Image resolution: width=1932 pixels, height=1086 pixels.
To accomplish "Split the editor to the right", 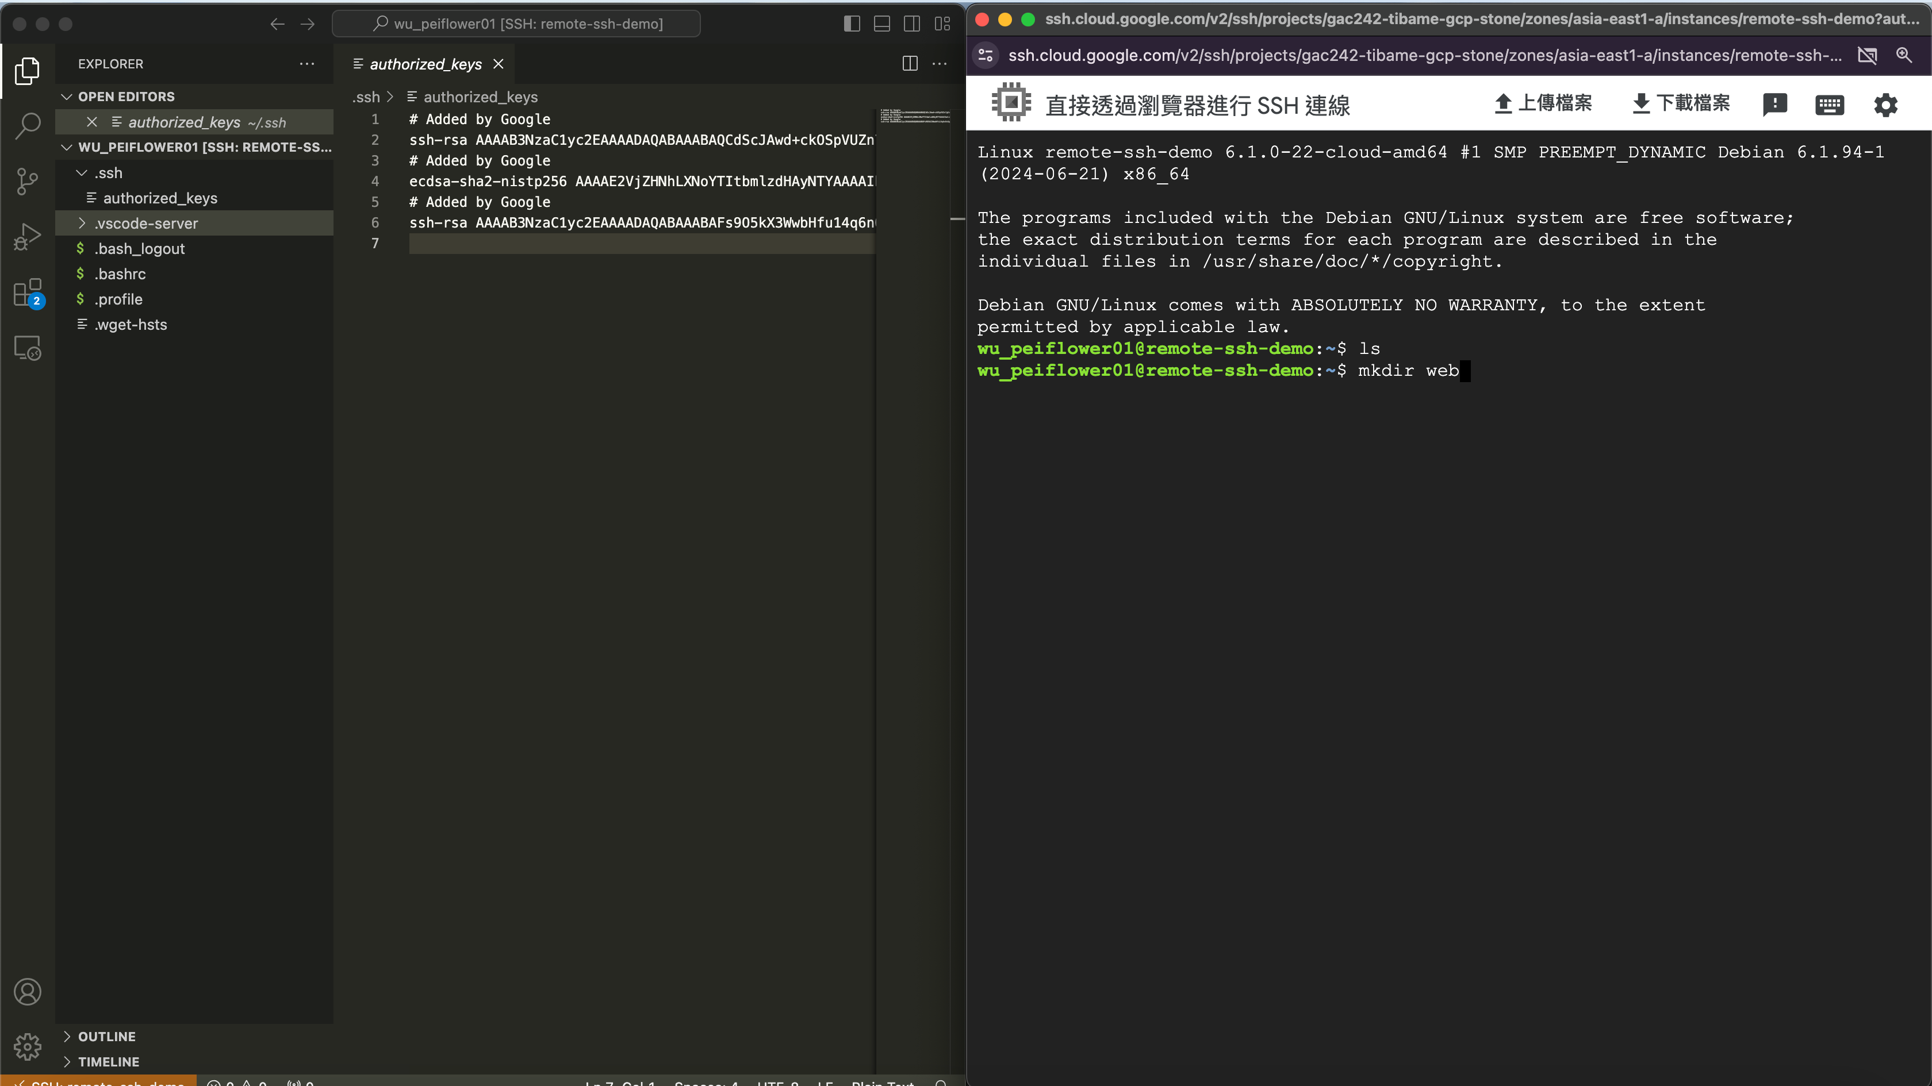I will point(910,64).
